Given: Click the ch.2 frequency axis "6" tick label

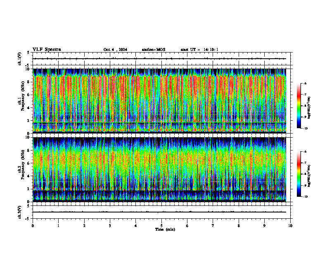Looking at the screenshot, I should pyautogui.click(x=29, y=163).
